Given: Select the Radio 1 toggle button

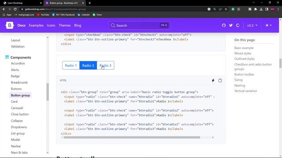Looking at the screenshot, I should coord(71,65).
